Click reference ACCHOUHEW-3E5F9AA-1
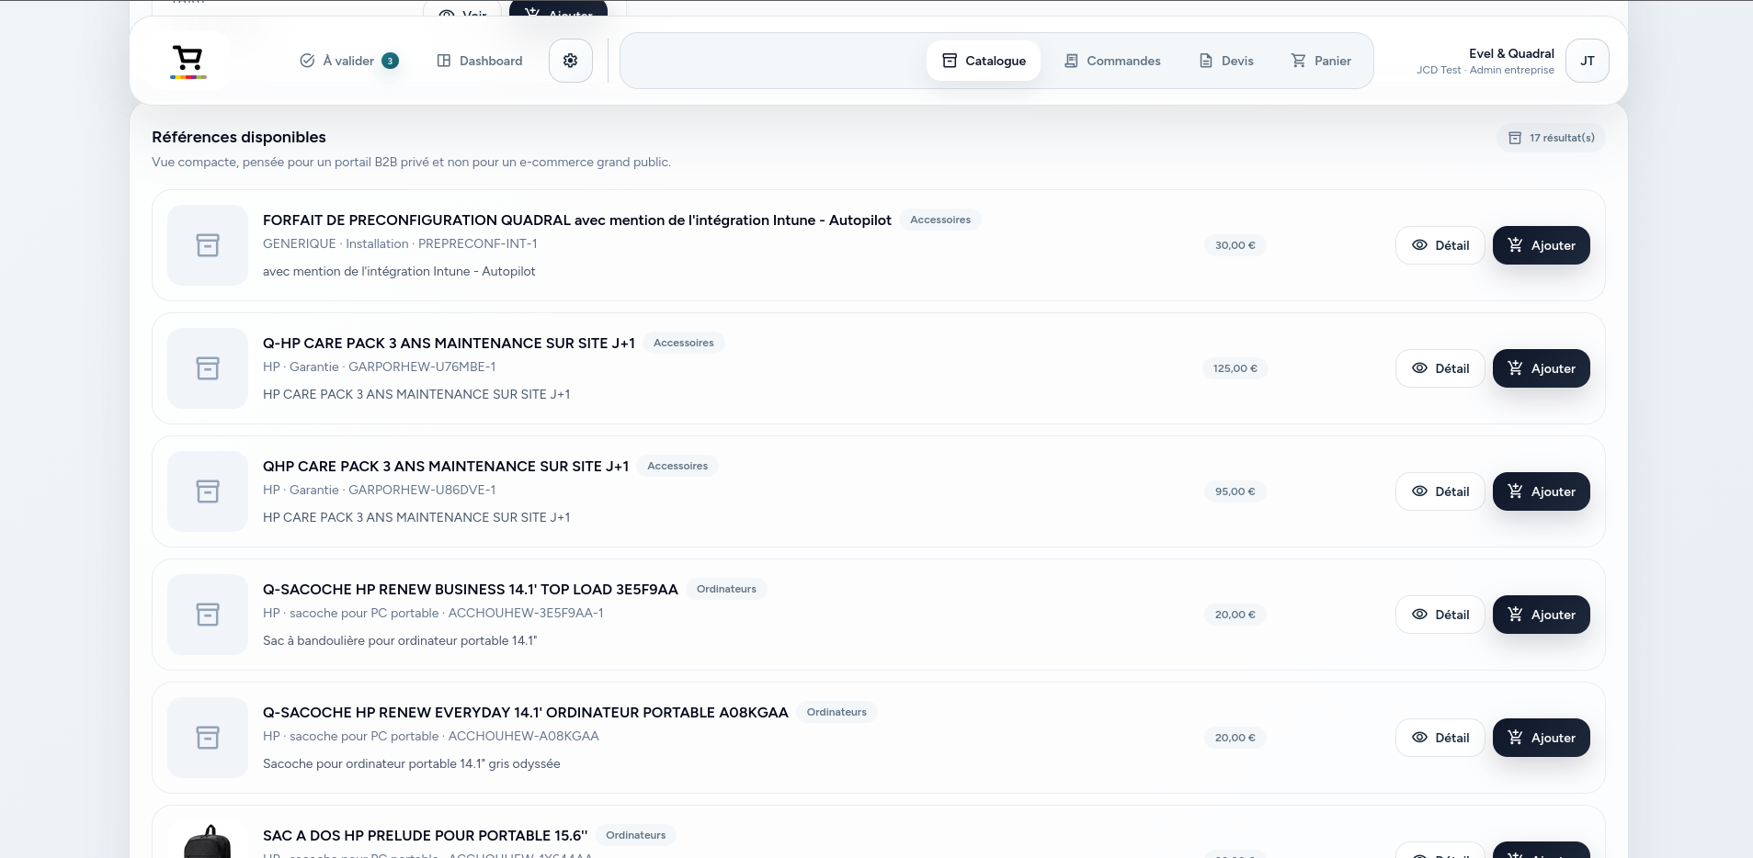Screen dimensions: 1753x858 click(x=526, y=613)
